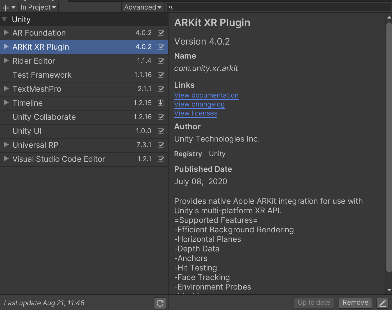Screen dimensions: 392x310
Task: Expand Visual Studio Code Editor versions
Action: [6, 159]
